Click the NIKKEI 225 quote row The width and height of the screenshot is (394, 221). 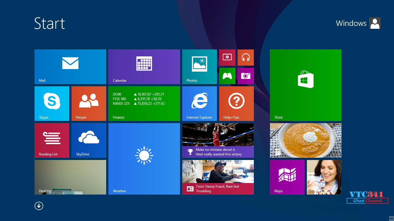[139, 104]
